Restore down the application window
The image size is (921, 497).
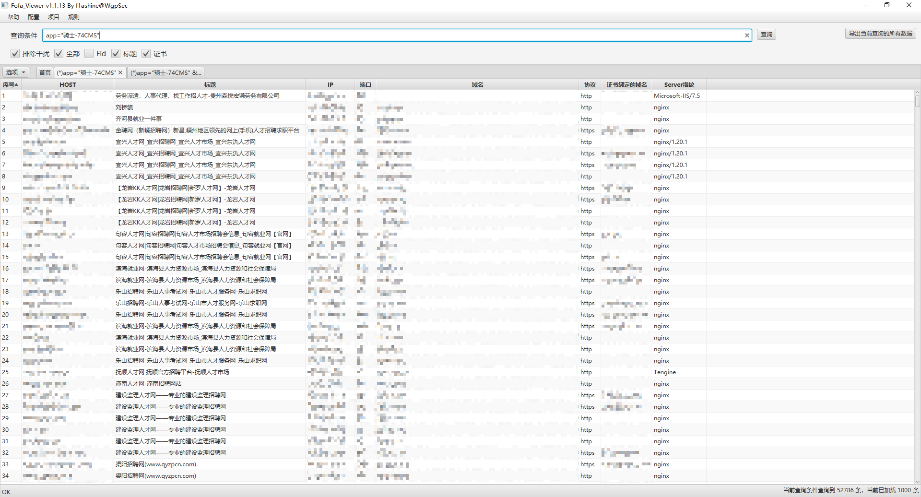tap(887, 5)
